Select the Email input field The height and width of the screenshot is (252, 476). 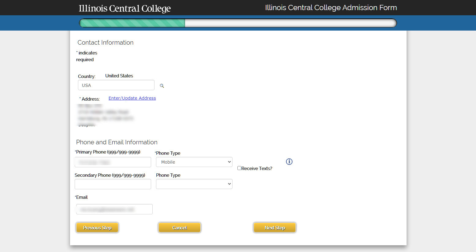[x=114, y=209]
